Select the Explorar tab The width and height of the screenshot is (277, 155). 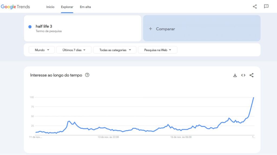click(67, 7)
